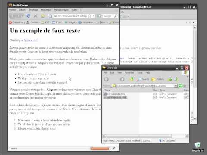
Task: Click the Firefox address bar
Action: [x=70, y=16]
